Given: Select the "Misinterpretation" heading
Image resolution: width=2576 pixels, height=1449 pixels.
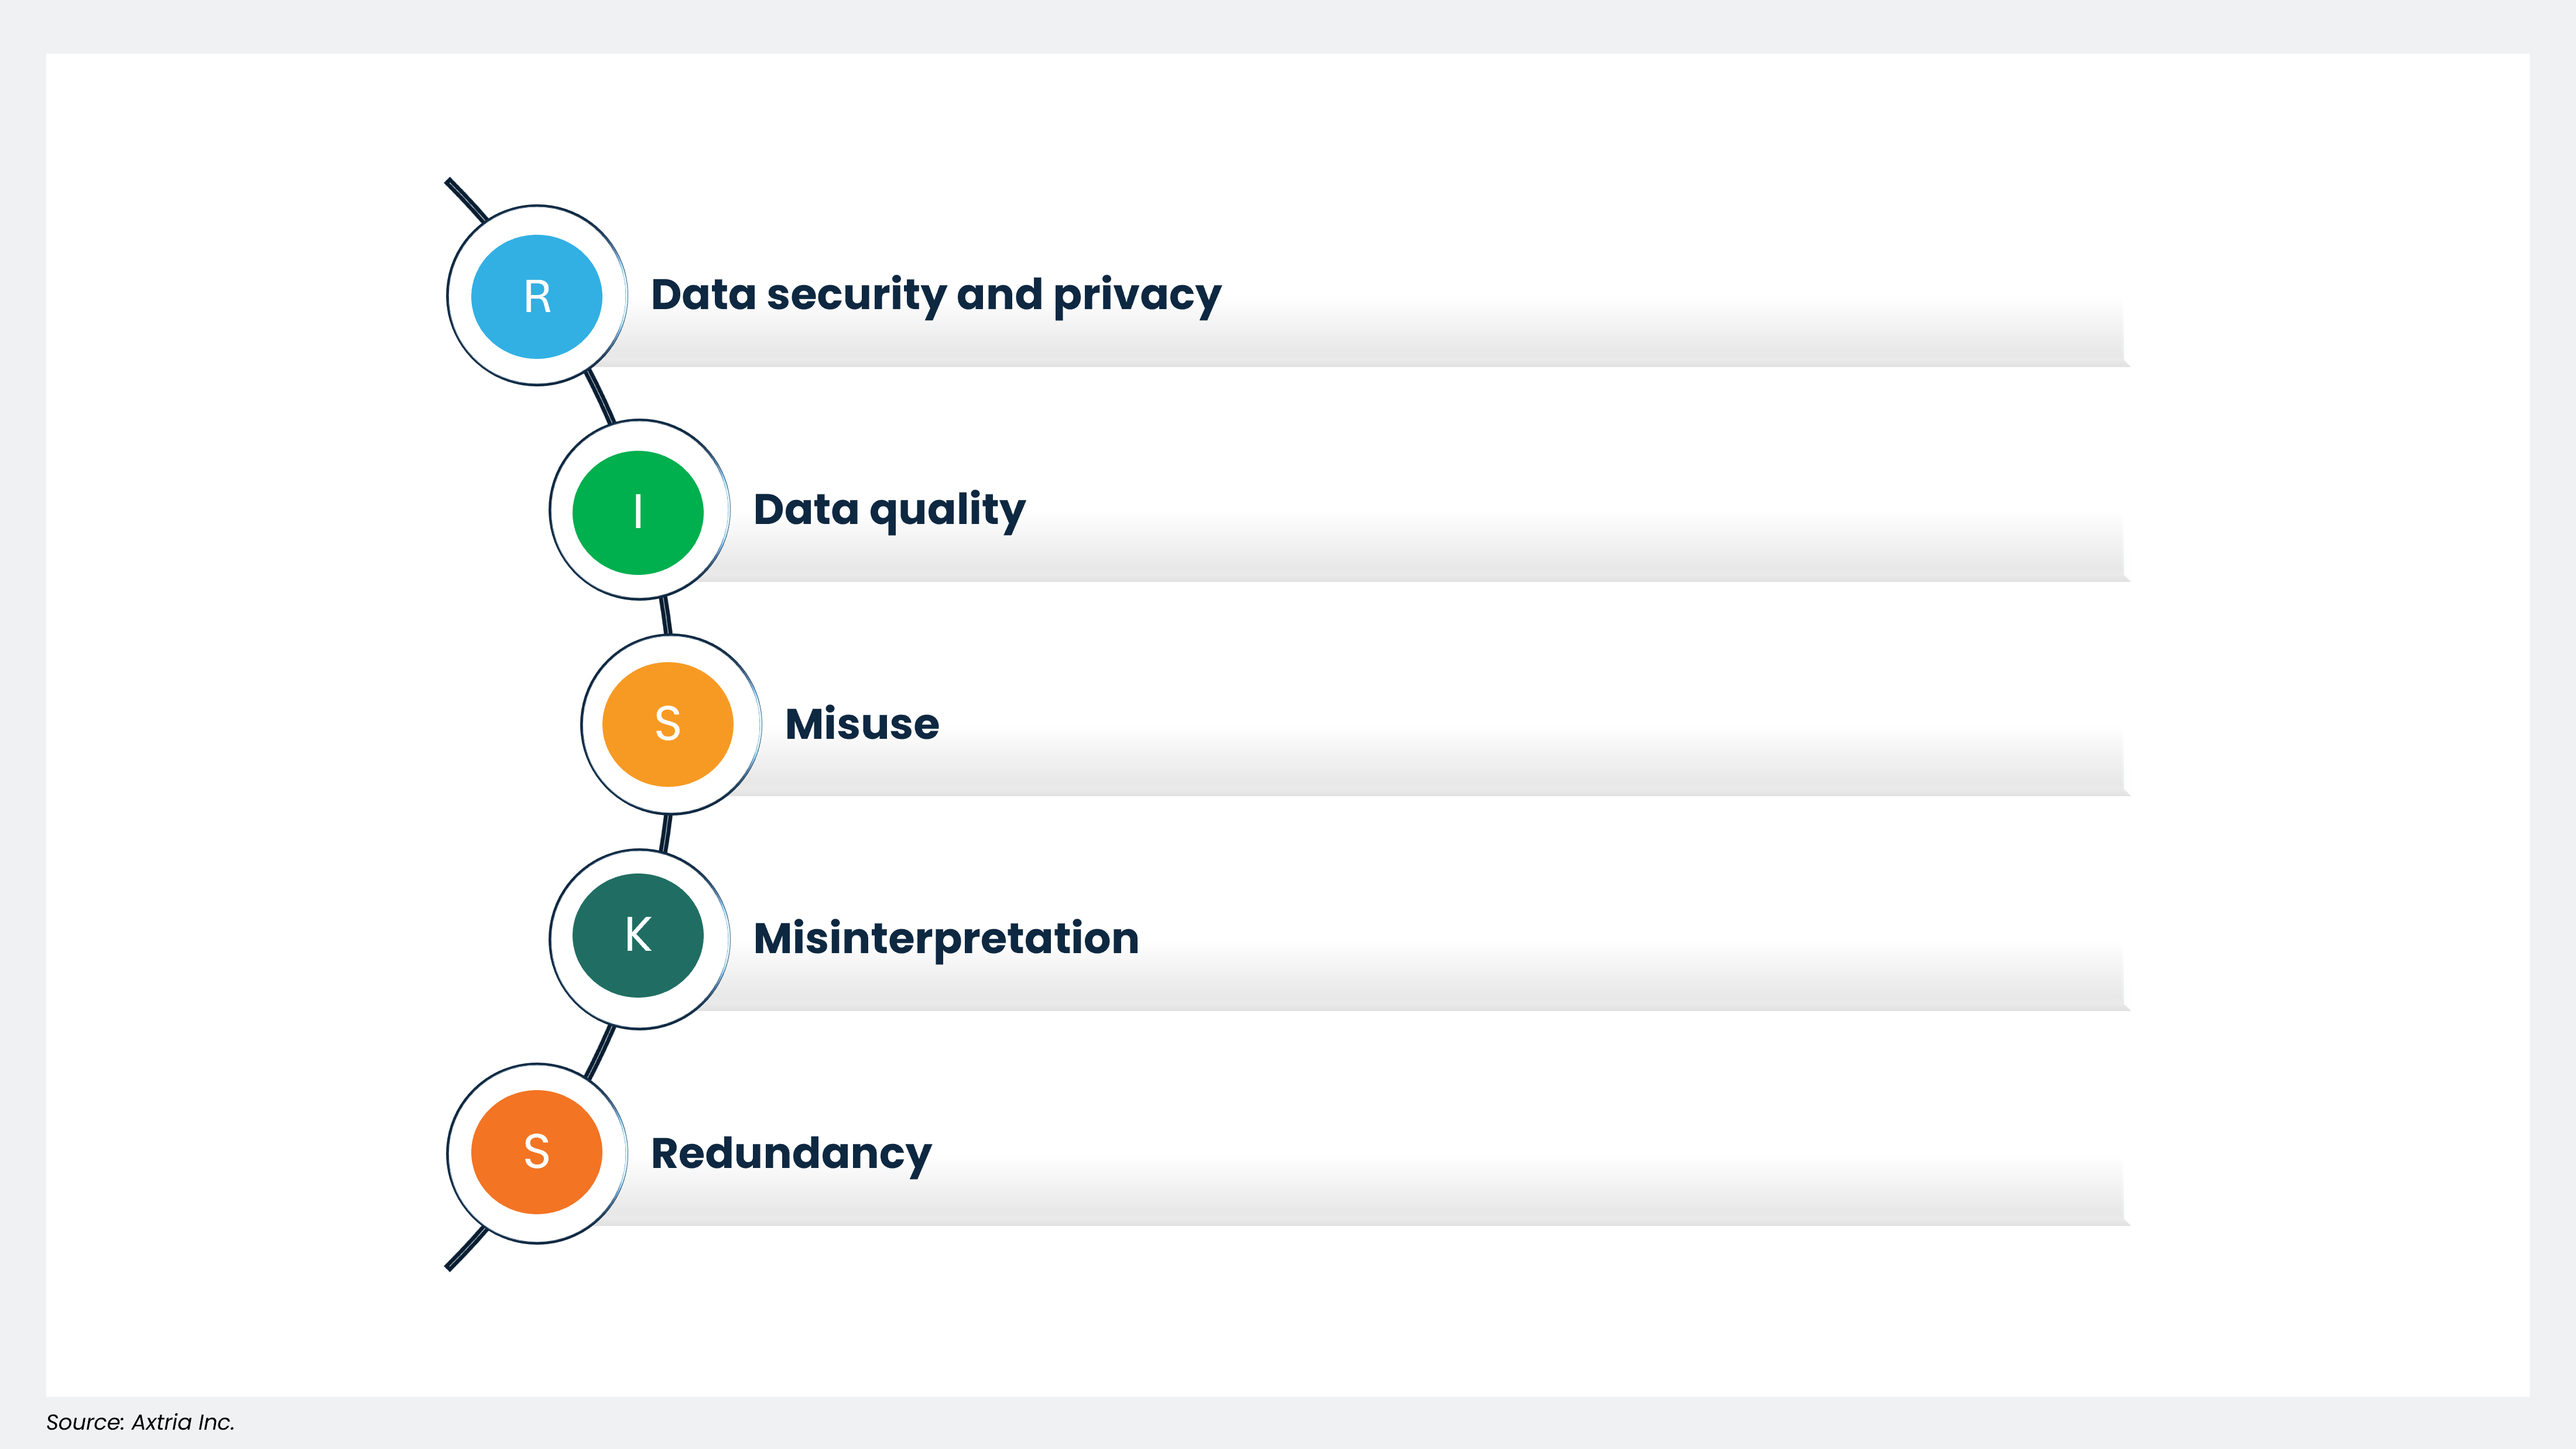Looking at the screenshot, I should pyautogui.click(x=946, y=939).
